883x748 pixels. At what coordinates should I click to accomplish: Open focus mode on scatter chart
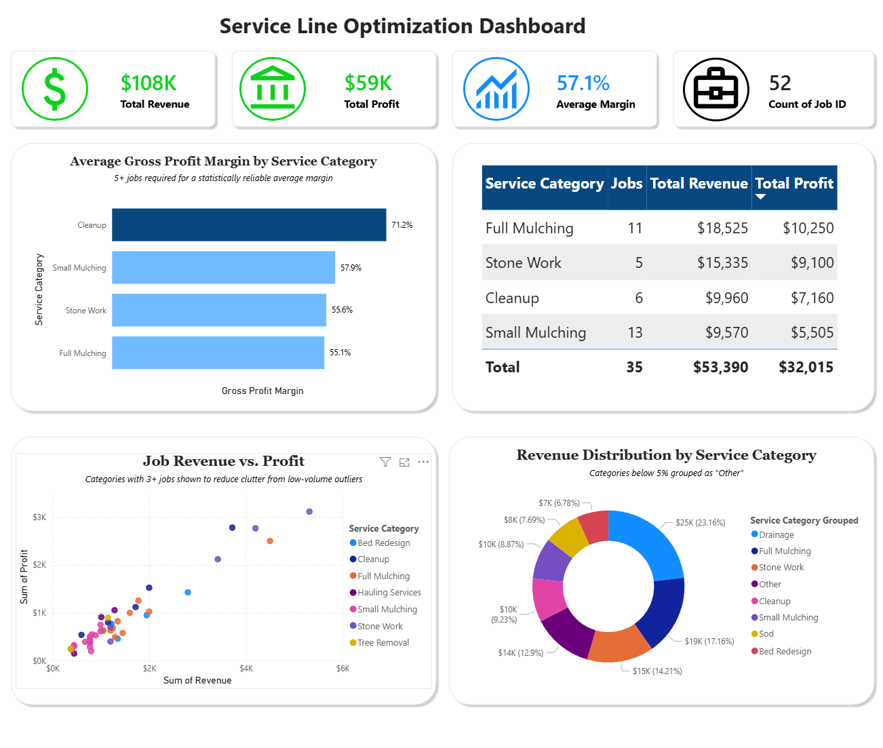(404, 462)
